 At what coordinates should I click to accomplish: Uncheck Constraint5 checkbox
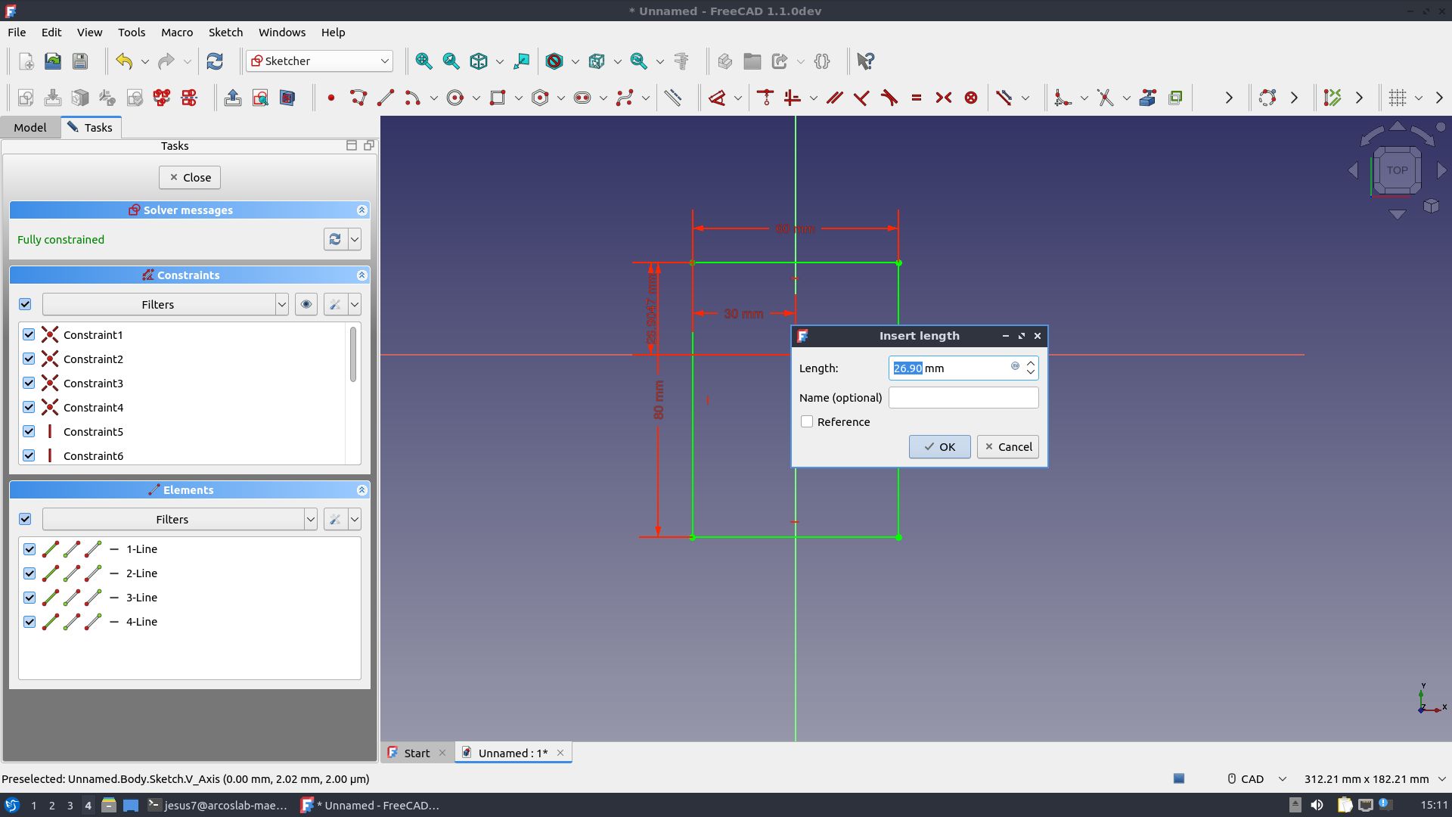coord(29,431)
